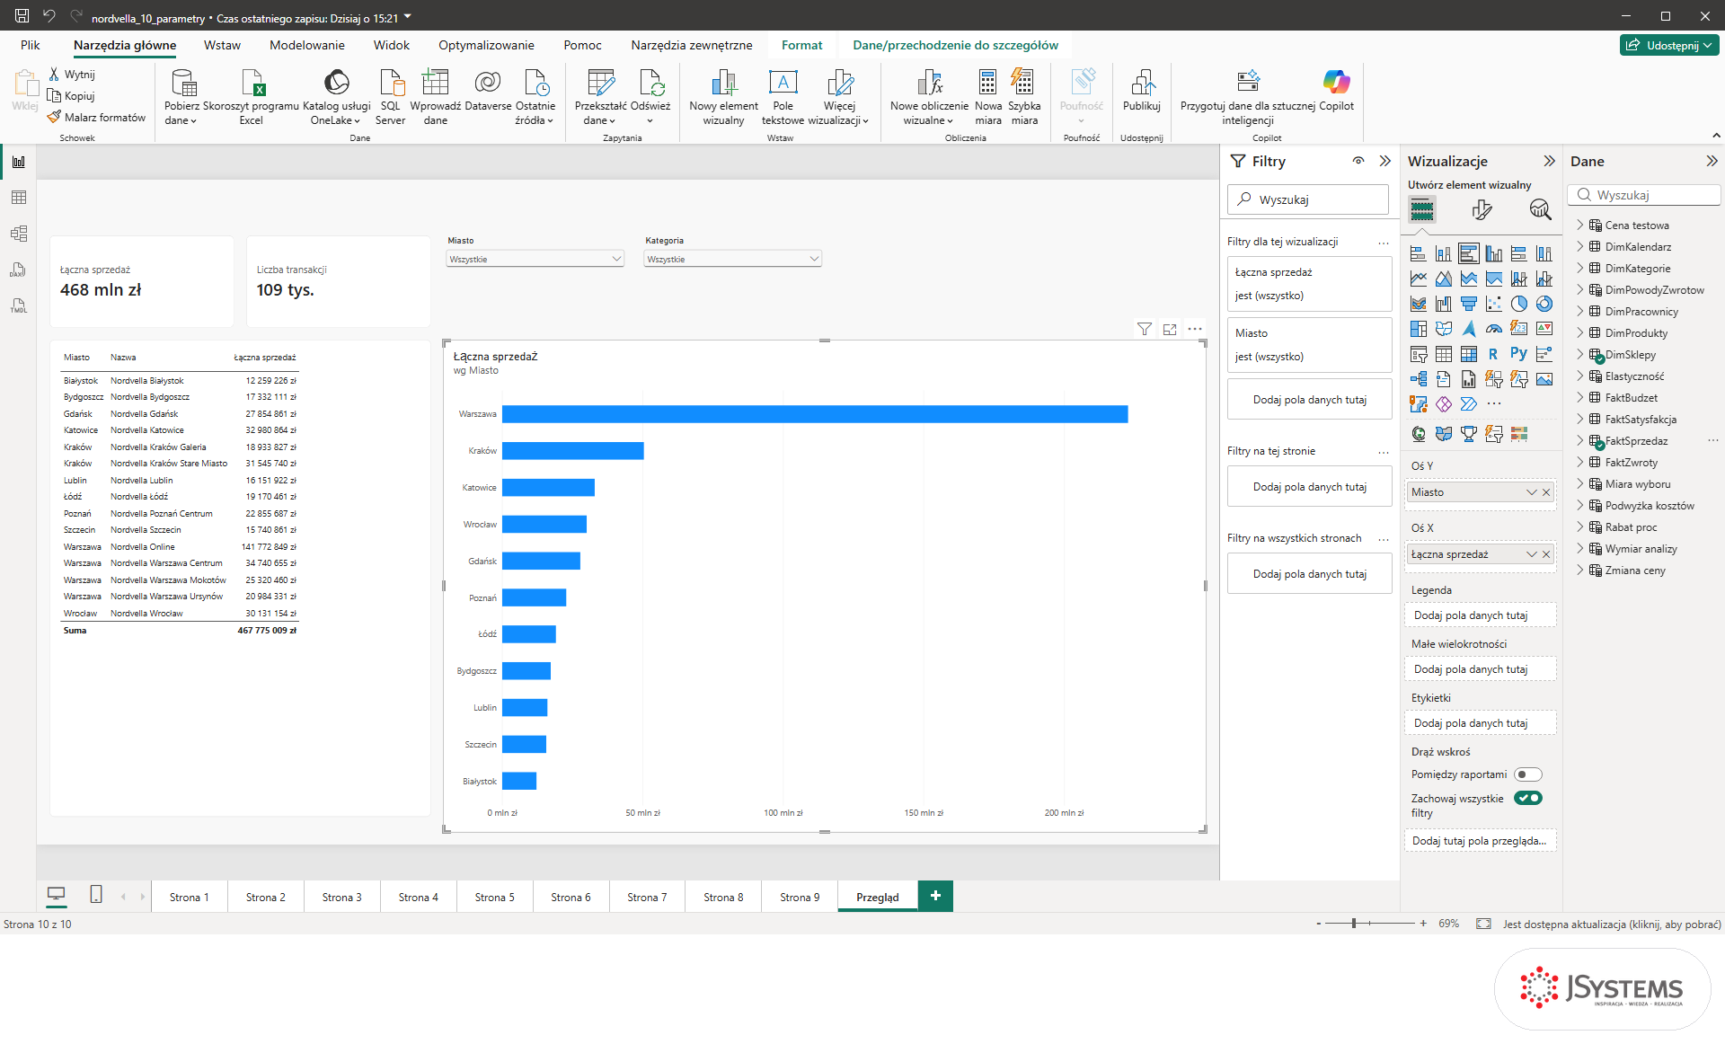This screenshot has height=1044, width=1725.
Task: Click update available message in status bar
Action: tap(1612, 924)
